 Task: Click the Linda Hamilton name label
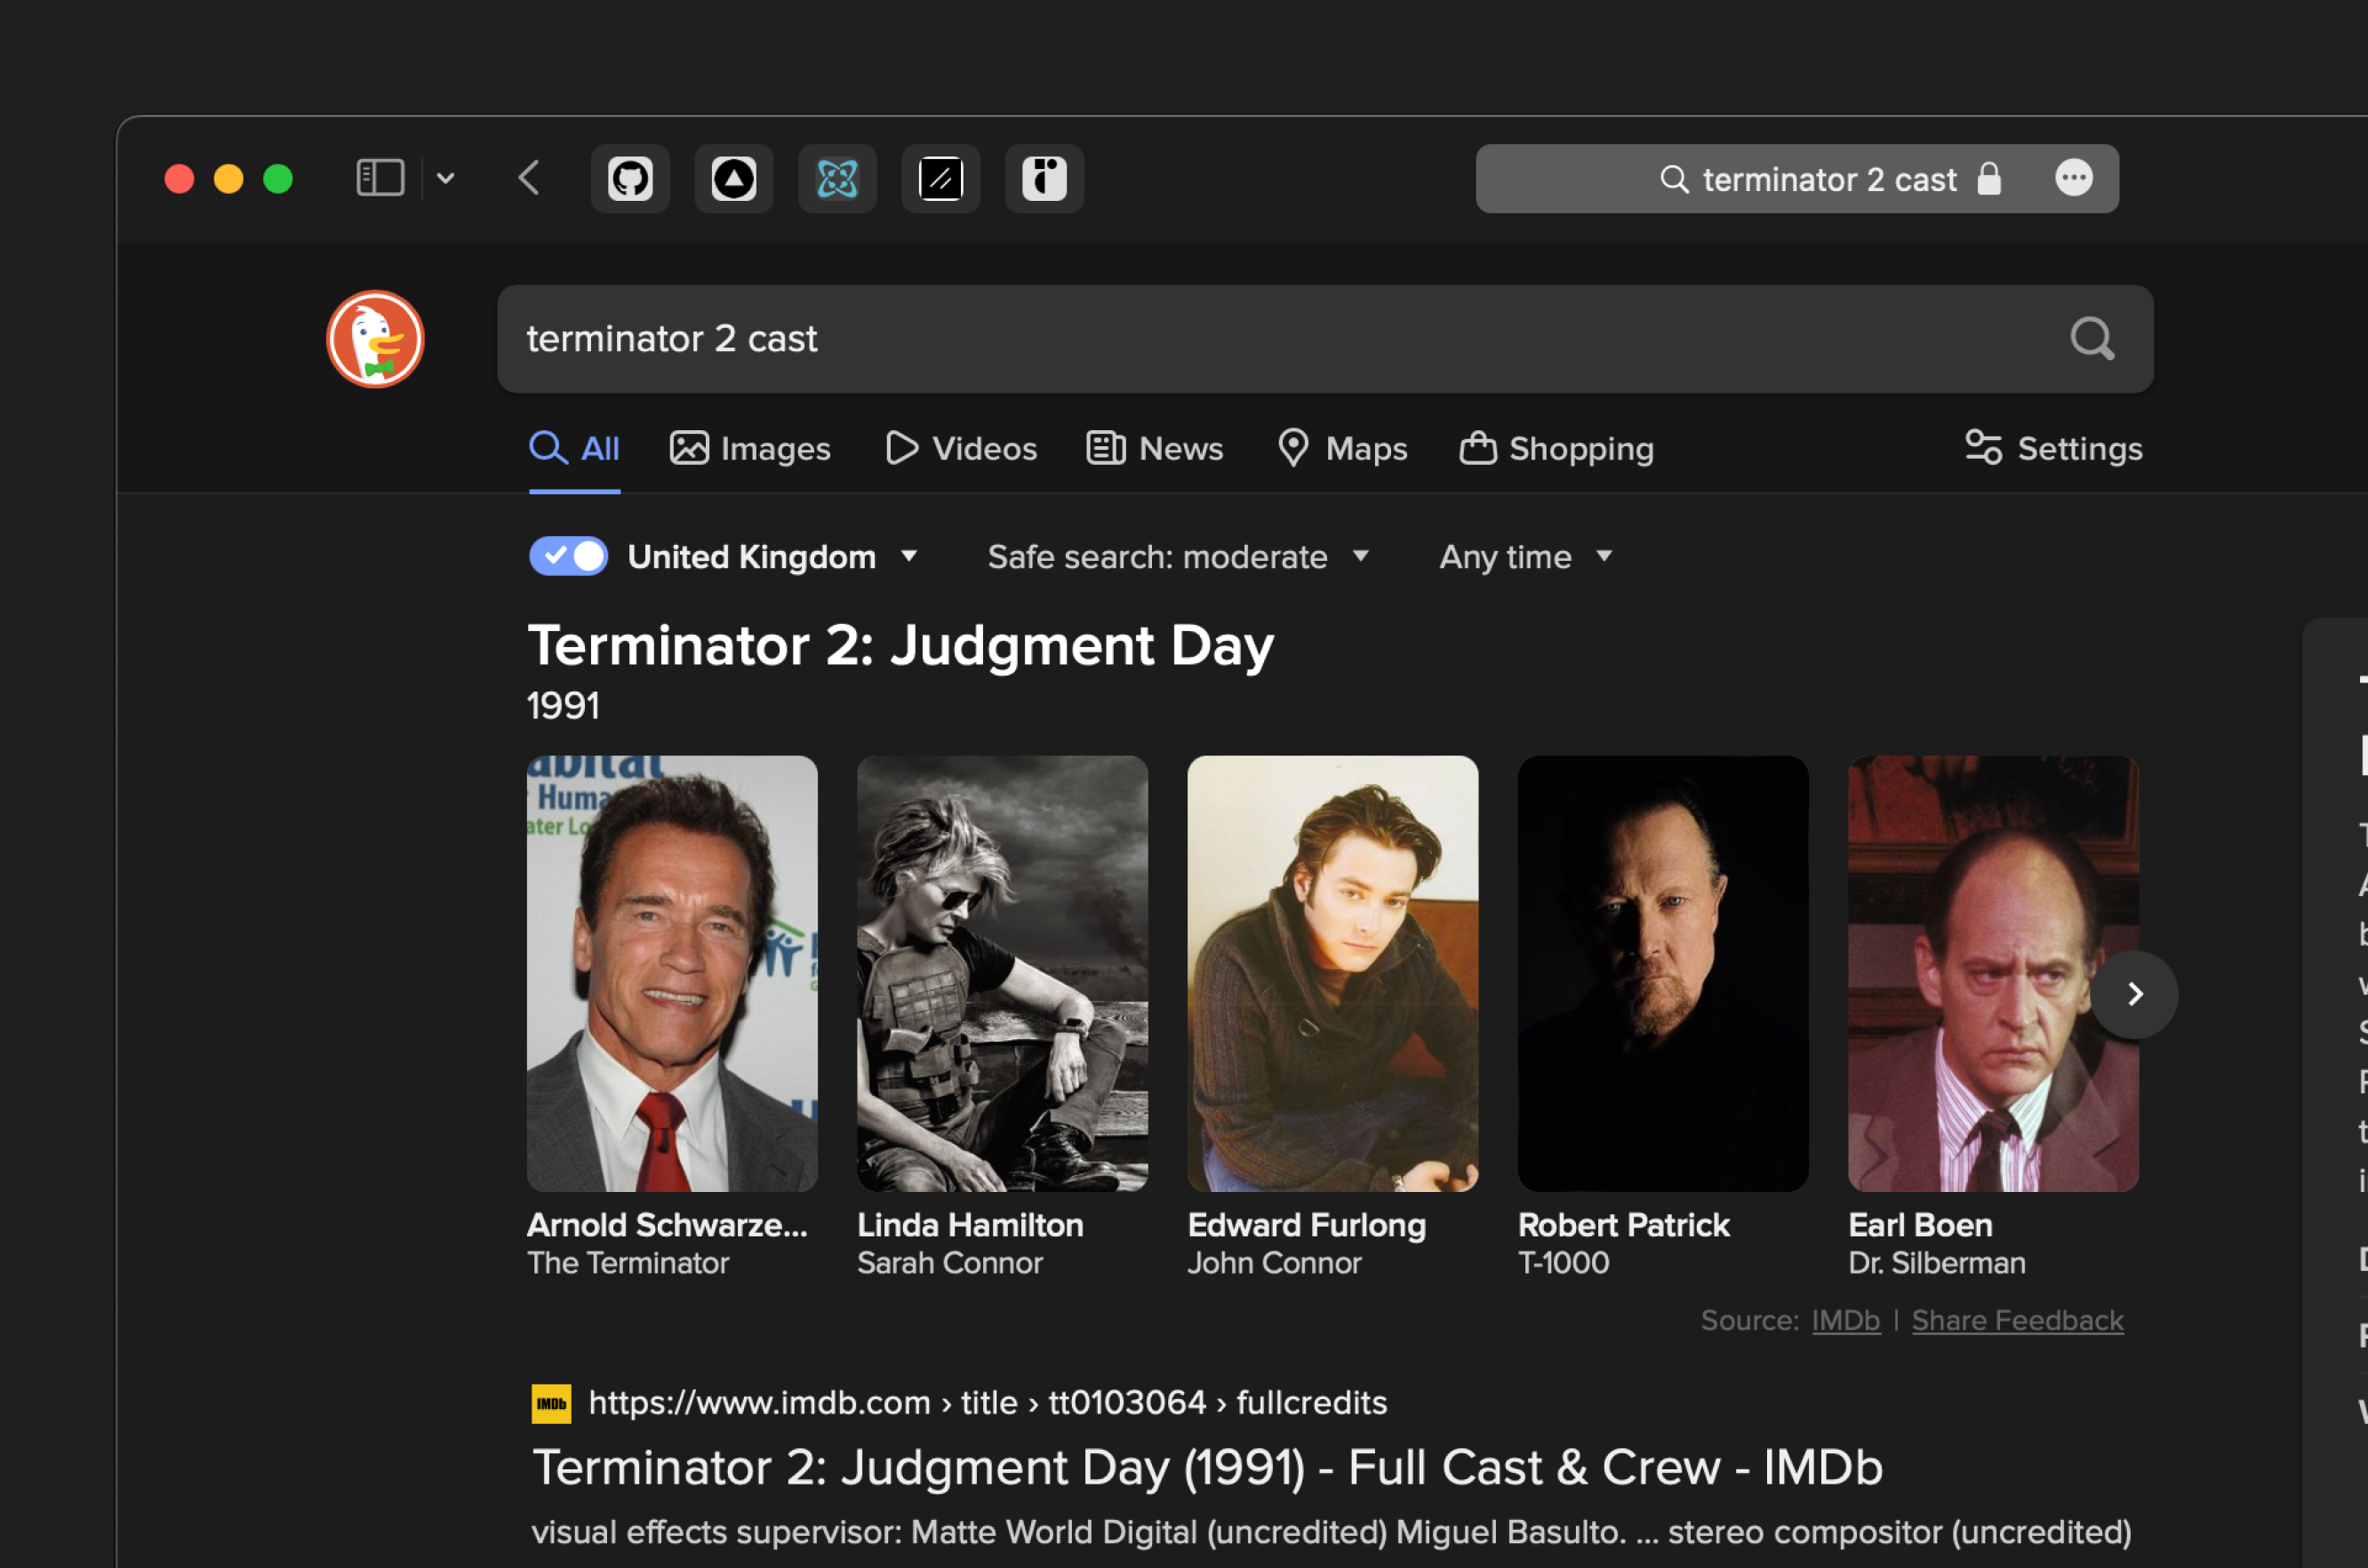coord(970,1225)
